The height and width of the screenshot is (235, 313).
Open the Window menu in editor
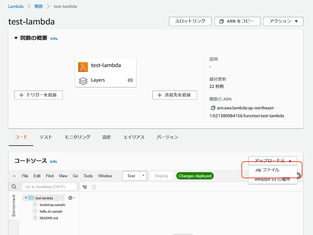click(x=105, y=176)
